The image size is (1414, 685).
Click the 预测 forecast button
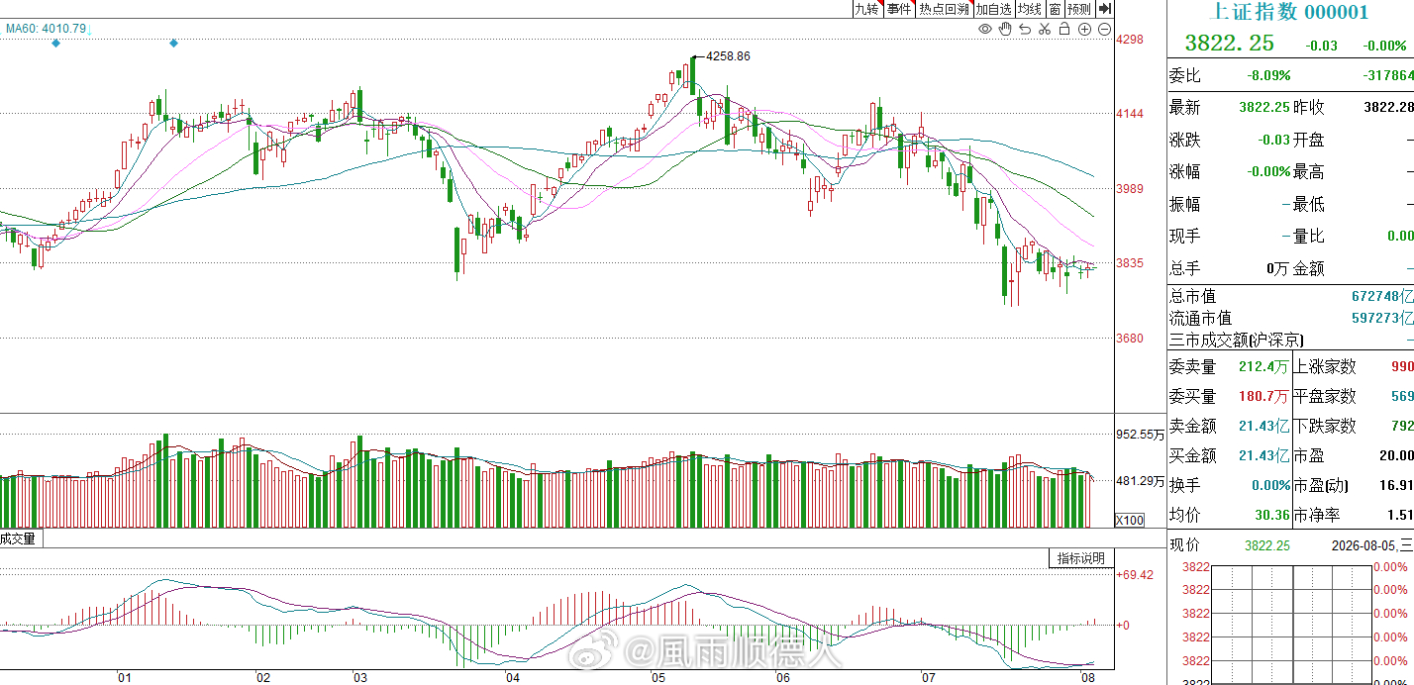tap(1079, 9)
